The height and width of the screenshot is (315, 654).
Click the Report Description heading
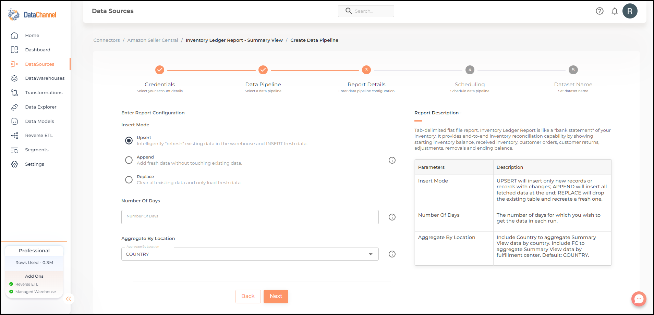pos(438,113)
